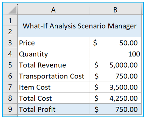Select row 9 header
146x119 pixels.
10,109
